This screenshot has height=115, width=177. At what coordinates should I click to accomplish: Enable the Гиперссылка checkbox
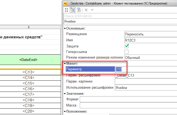(127, 52)
